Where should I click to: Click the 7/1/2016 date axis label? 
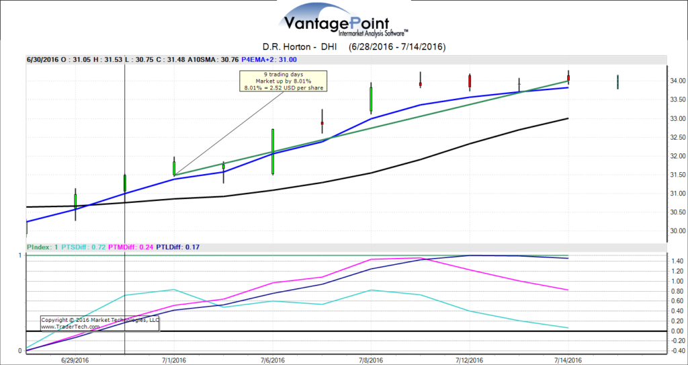click(174, 360)
